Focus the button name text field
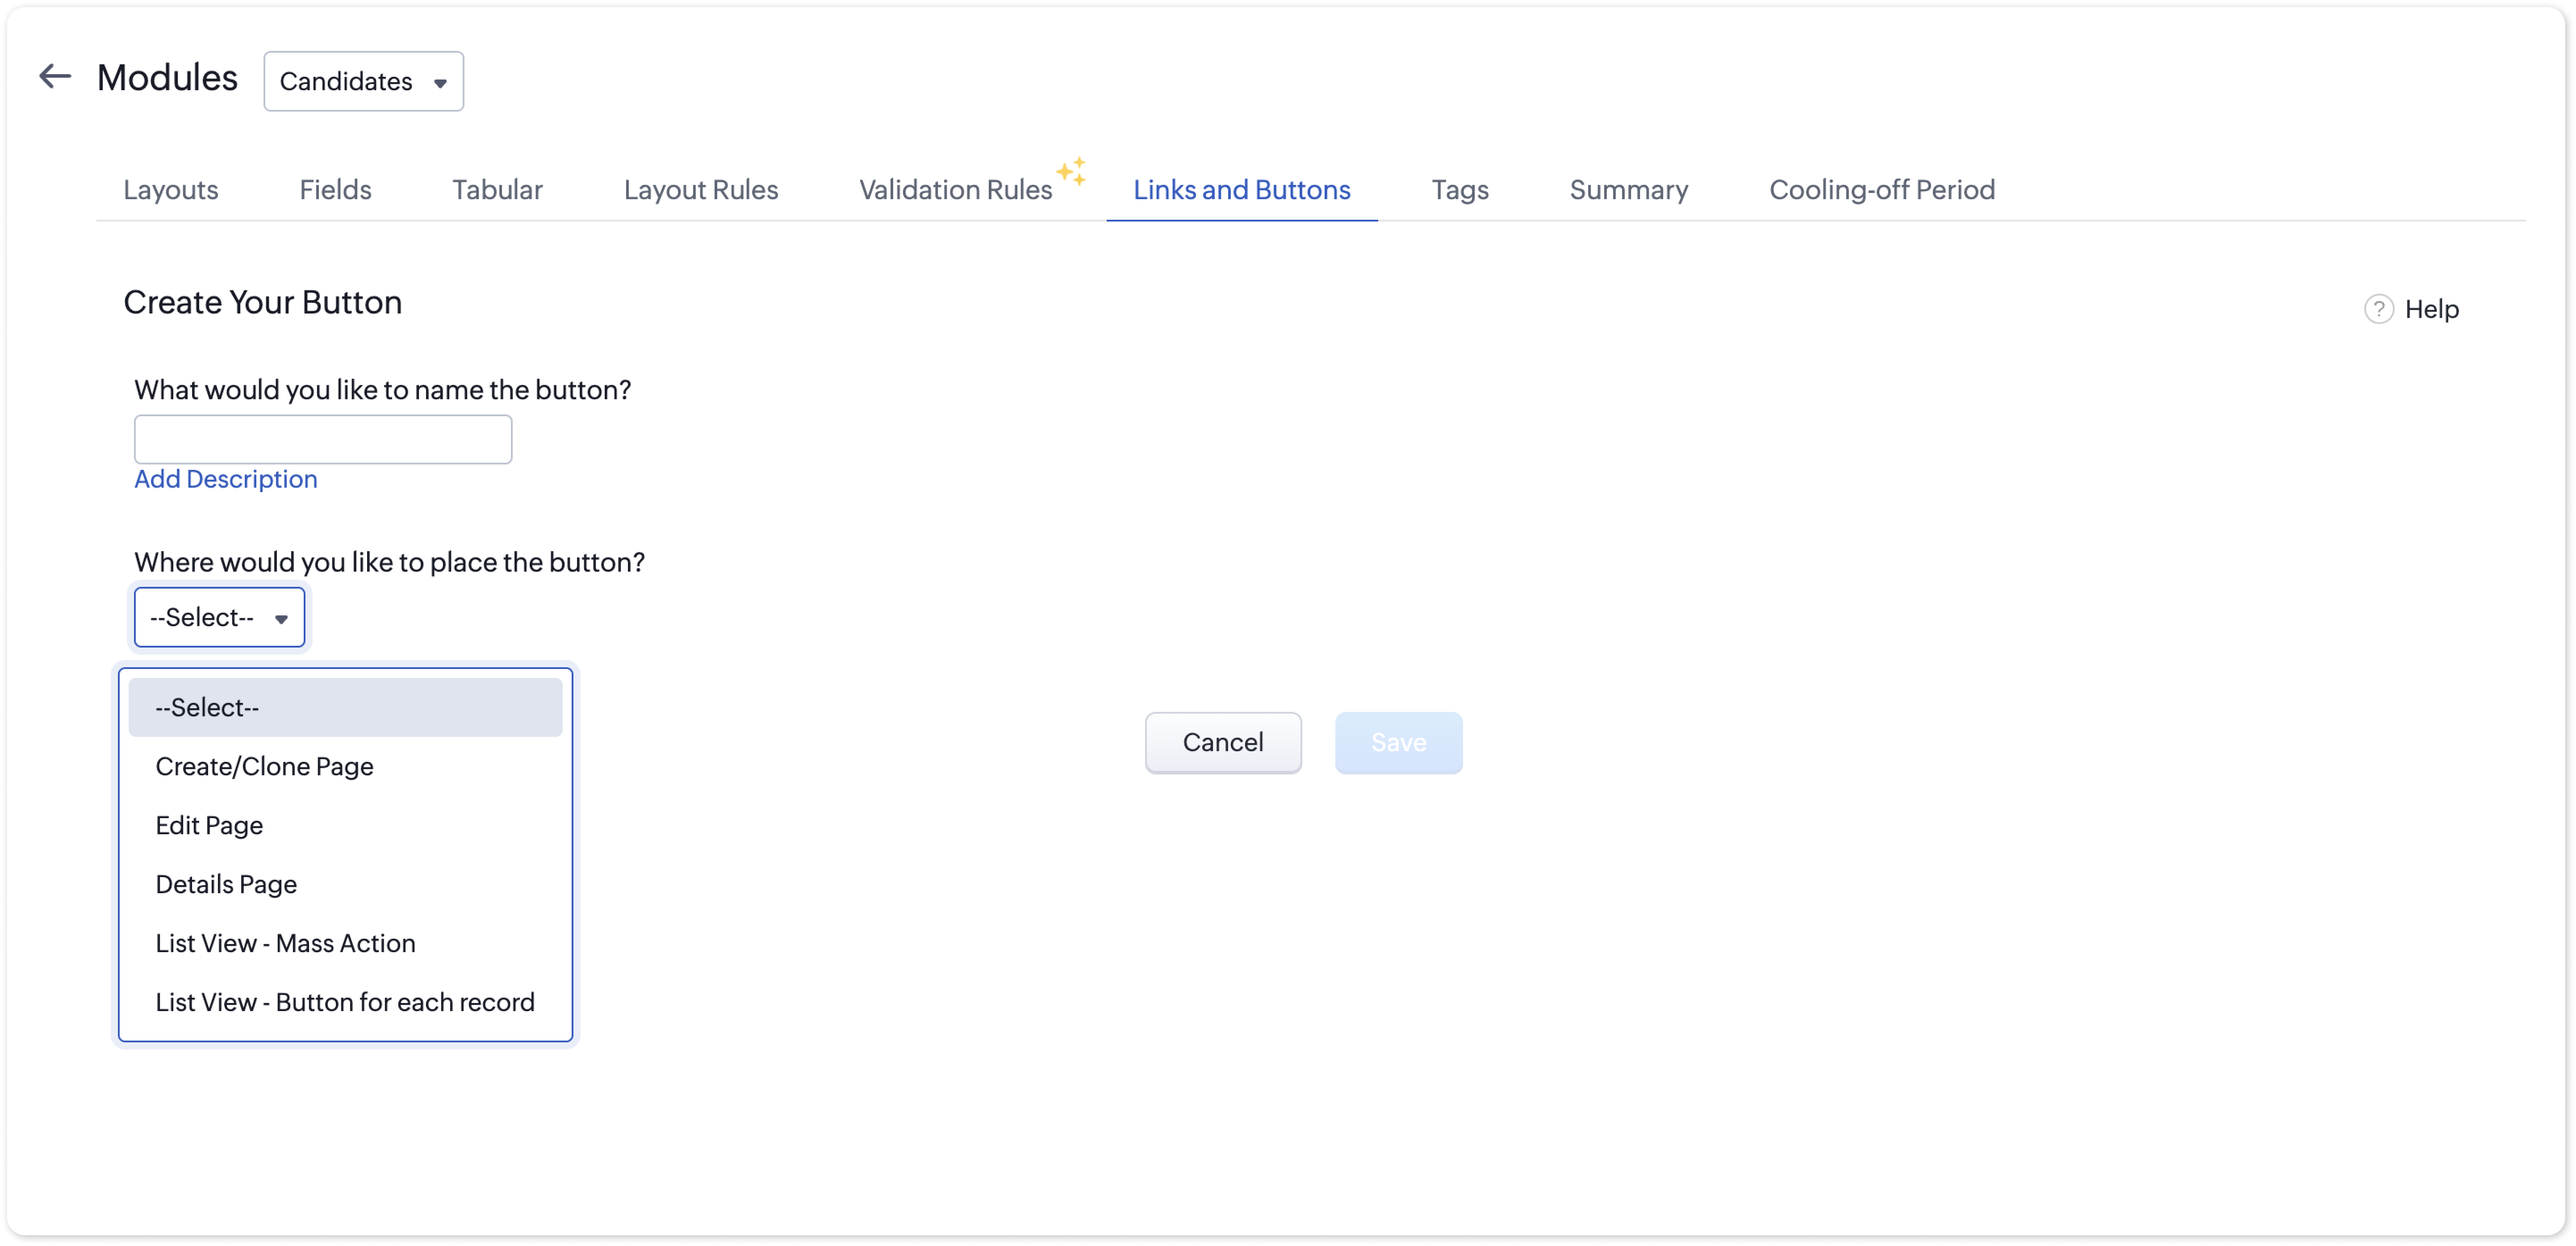The image size is (2576, 1246). (x=323, y=439)
